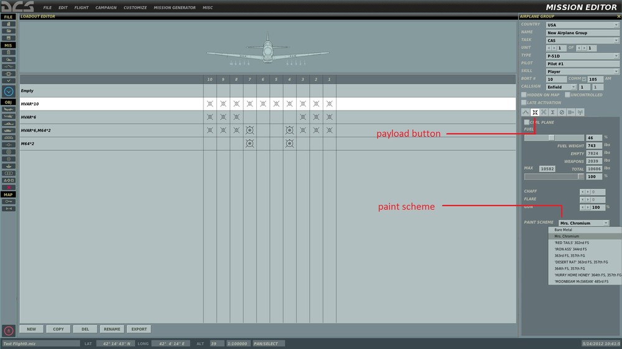Enable the Hidden on Map checkbox

click(x=524, y=94)
